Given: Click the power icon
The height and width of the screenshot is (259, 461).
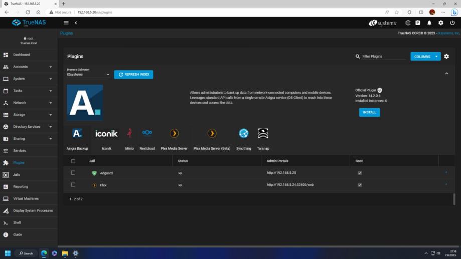Looking at the screenshot, I should tap(452, 23).
